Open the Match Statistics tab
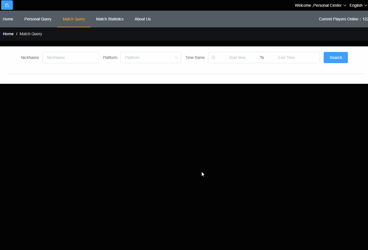 (x=110, y=19)
